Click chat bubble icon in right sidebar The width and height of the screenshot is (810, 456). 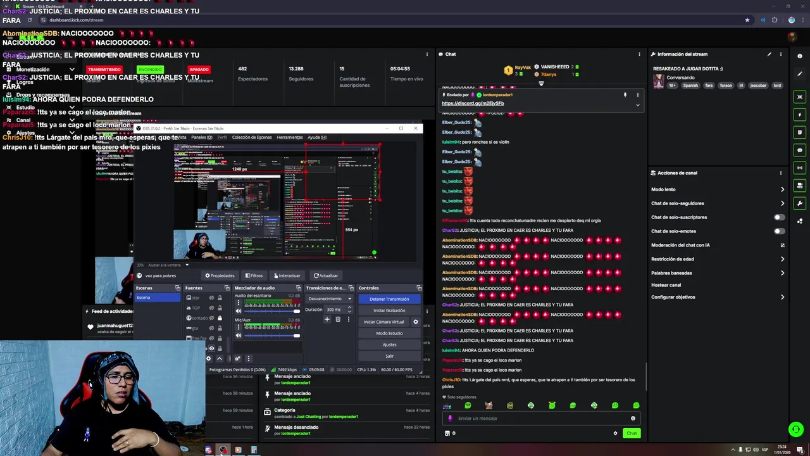(x=800, y=150)
